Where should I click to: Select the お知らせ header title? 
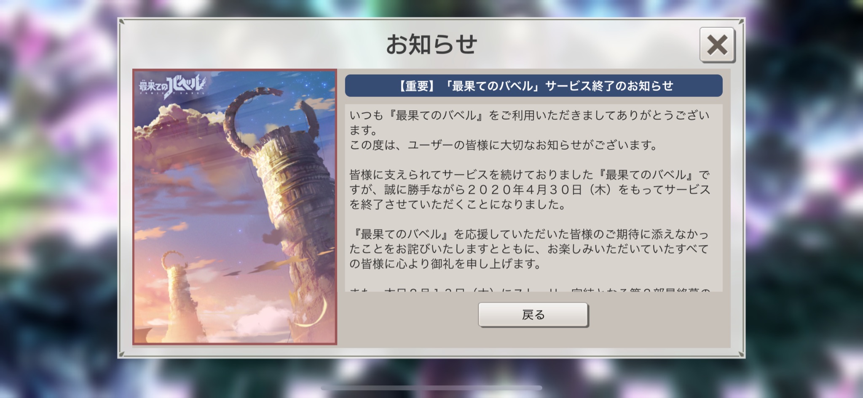coord(431,45)
